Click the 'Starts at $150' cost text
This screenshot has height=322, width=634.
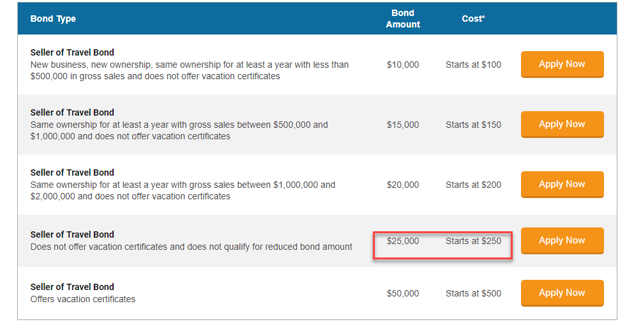tap(473, 125)
